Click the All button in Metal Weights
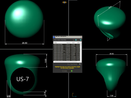Viewport: 131px width, 98px height. coord(75,40)
